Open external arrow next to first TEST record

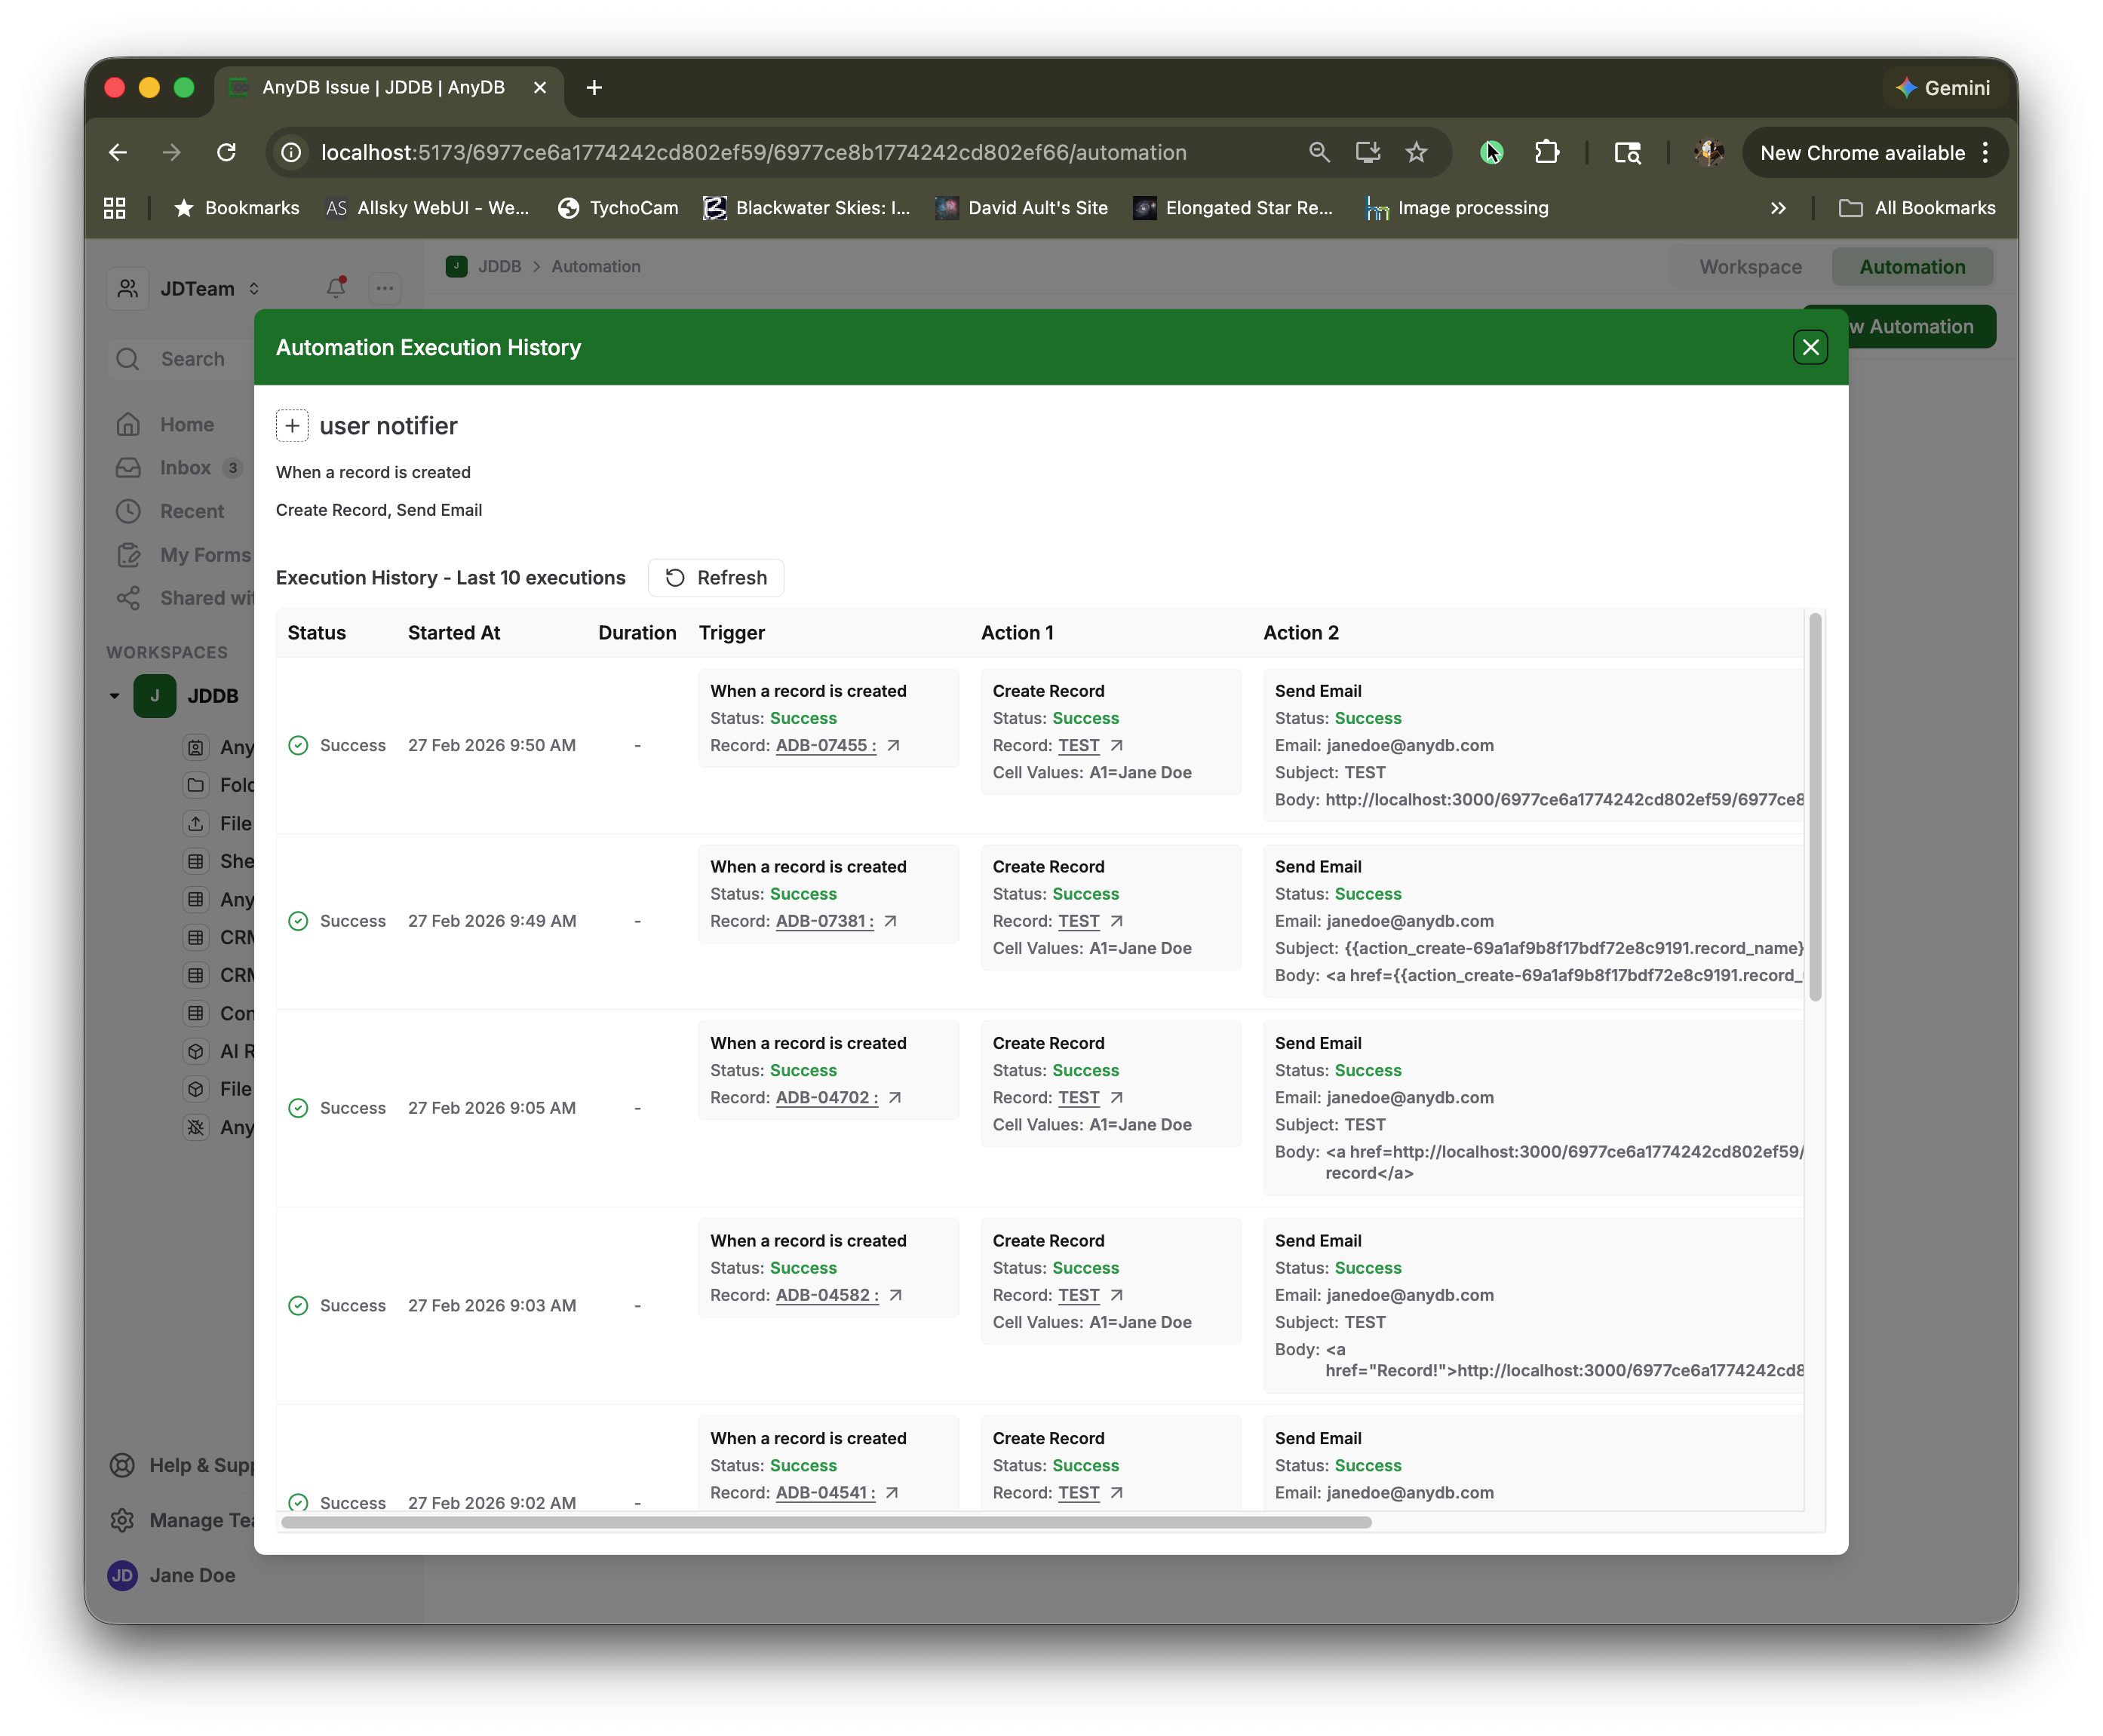[1117, 746]
